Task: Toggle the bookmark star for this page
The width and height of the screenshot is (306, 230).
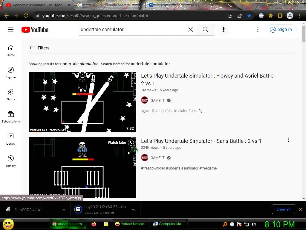Action: pos(249,16)
